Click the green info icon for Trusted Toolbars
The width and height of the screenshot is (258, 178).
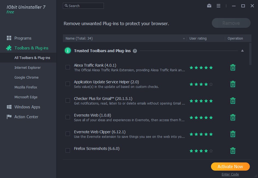point(68,51)
